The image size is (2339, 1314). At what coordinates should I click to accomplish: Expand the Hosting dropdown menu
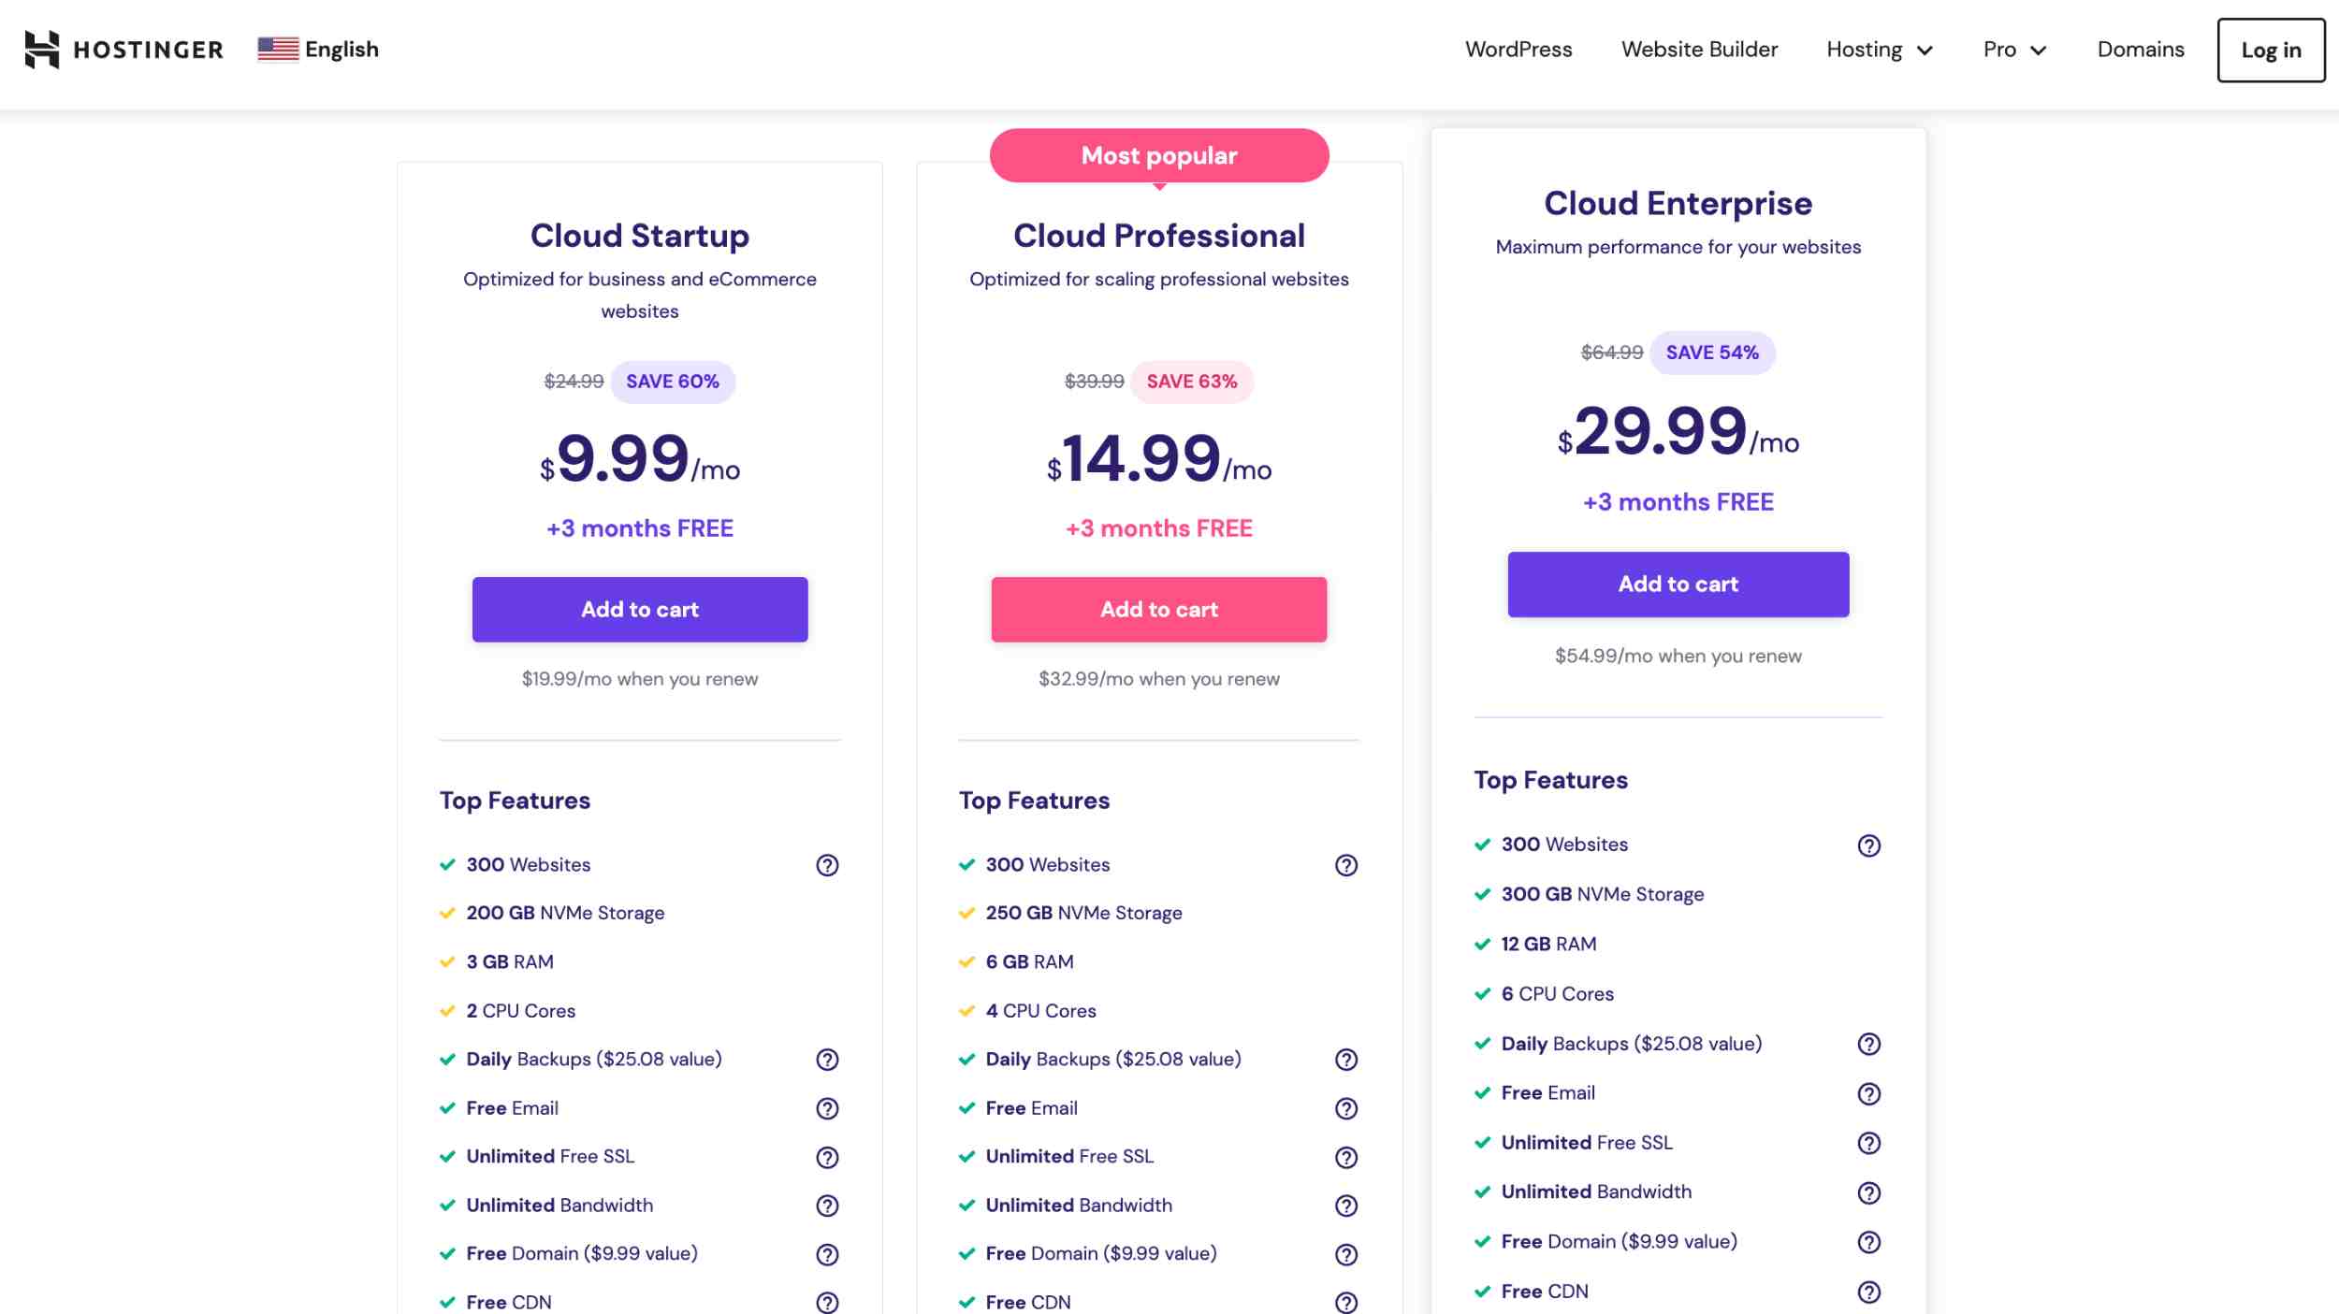point(1880,50)
